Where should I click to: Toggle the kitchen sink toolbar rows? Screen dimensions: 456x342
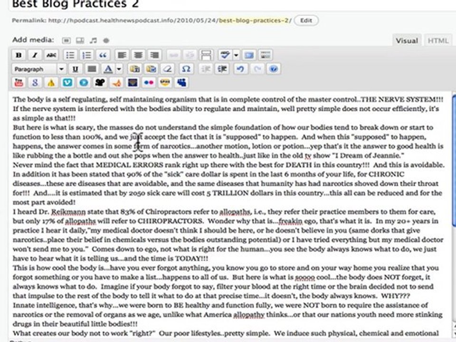point(265,55)
